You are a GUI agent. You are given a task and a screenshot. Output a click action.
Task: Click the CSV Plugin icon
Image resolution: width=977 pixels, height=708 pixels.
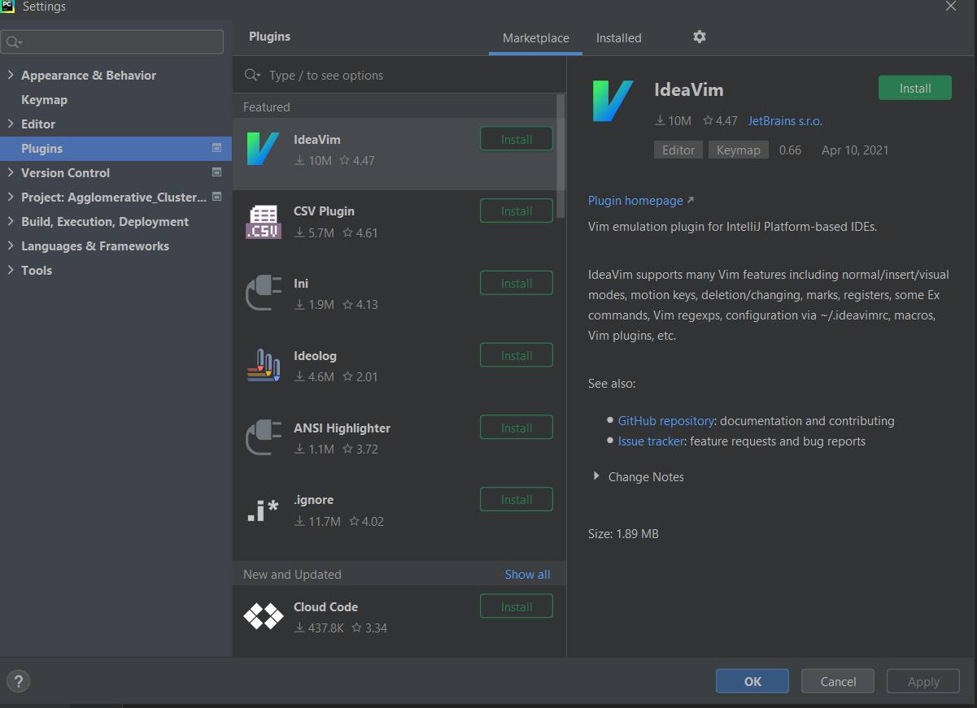(263, 221)
